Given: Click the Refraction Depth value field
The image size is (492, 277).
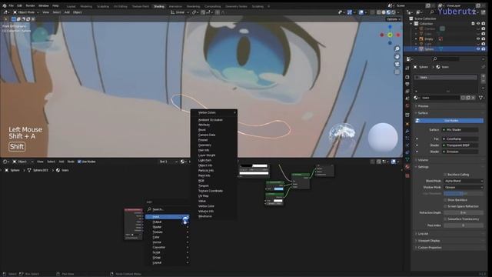Looking at the screenshot, I should click(x=464, y=212).
